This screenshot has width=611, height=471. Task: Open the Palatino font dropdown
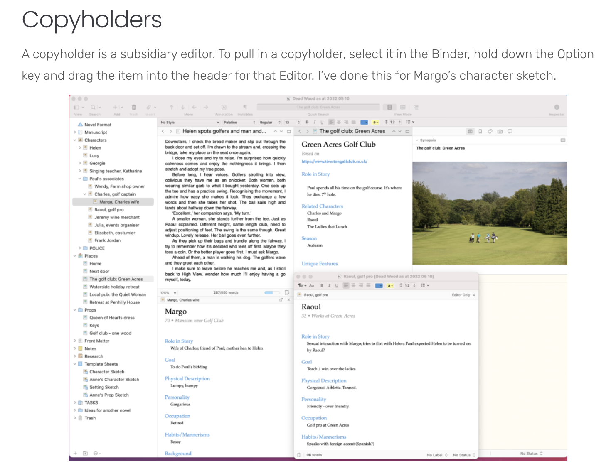pyautogui.click(x=239, y=122)
